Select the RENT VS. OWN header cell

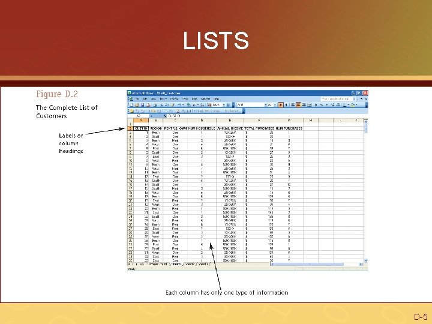tap(175, 128)
